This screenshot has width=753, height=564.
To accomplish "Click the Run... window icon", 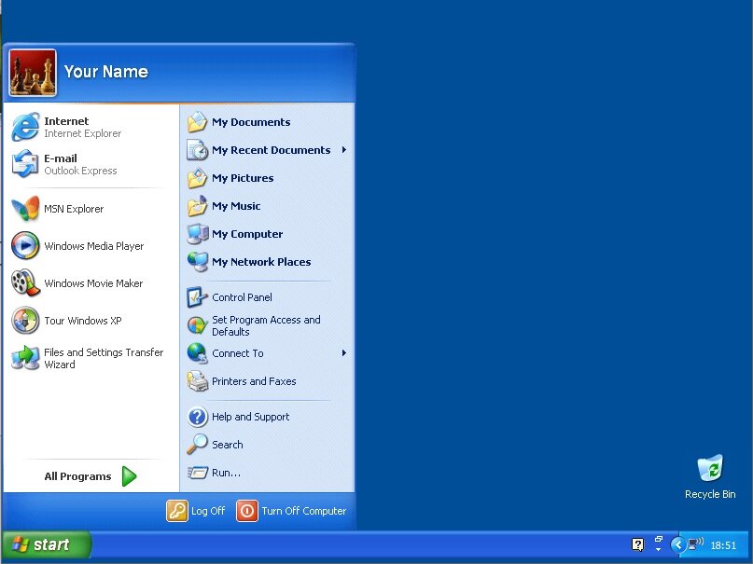I will coord(198,473).
